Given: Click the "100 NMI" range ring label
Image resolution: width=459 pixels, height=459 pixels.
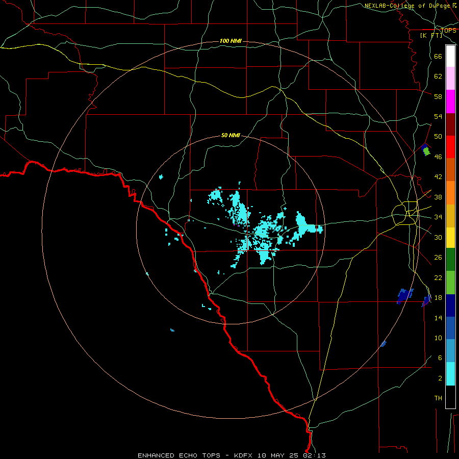Looking at the screenshot, I should [231, 41].
